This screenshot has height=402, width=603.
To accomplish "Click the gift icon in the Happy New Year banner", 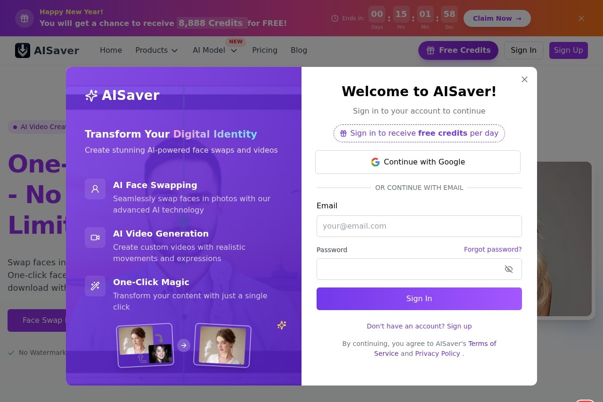I will pos(24,18).
